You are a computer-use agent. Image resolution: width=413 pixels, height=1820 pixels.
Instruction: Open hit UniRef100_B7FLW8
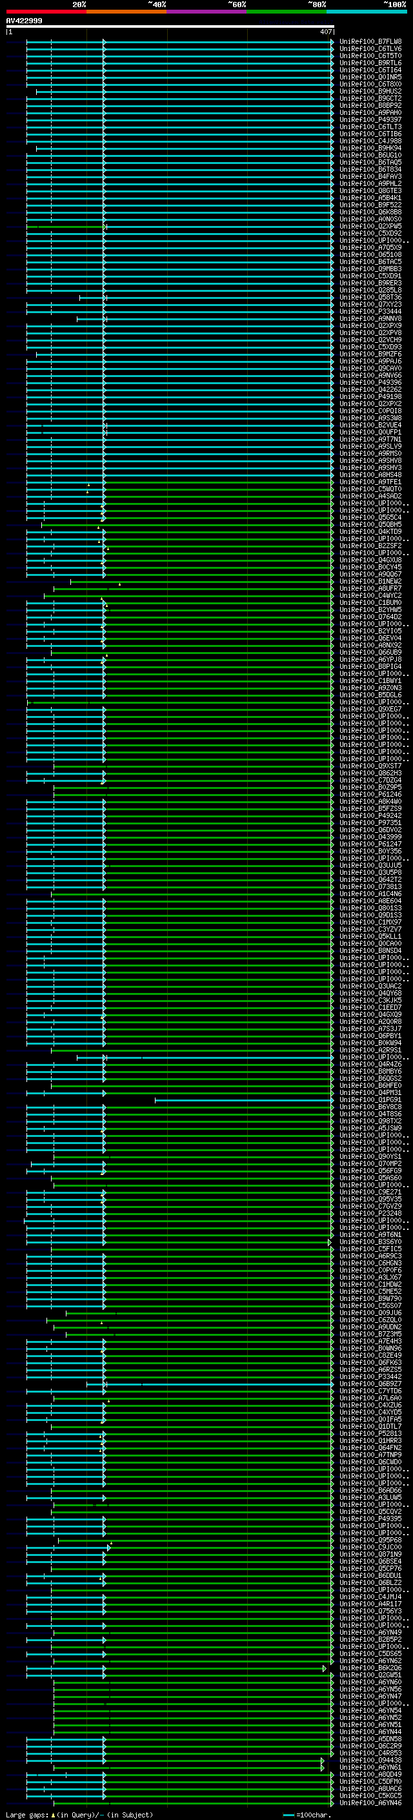click(370, 42)
